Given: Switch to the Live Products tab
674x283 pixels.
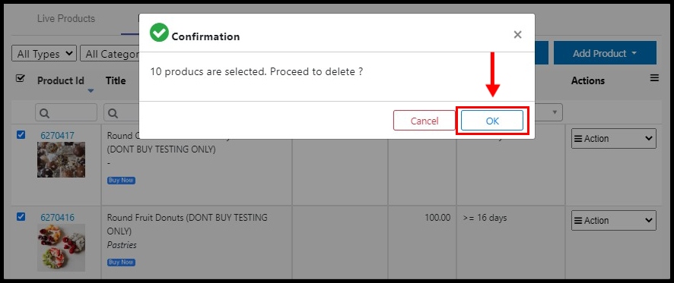Looking at the screenshot, I should (66, 19).
